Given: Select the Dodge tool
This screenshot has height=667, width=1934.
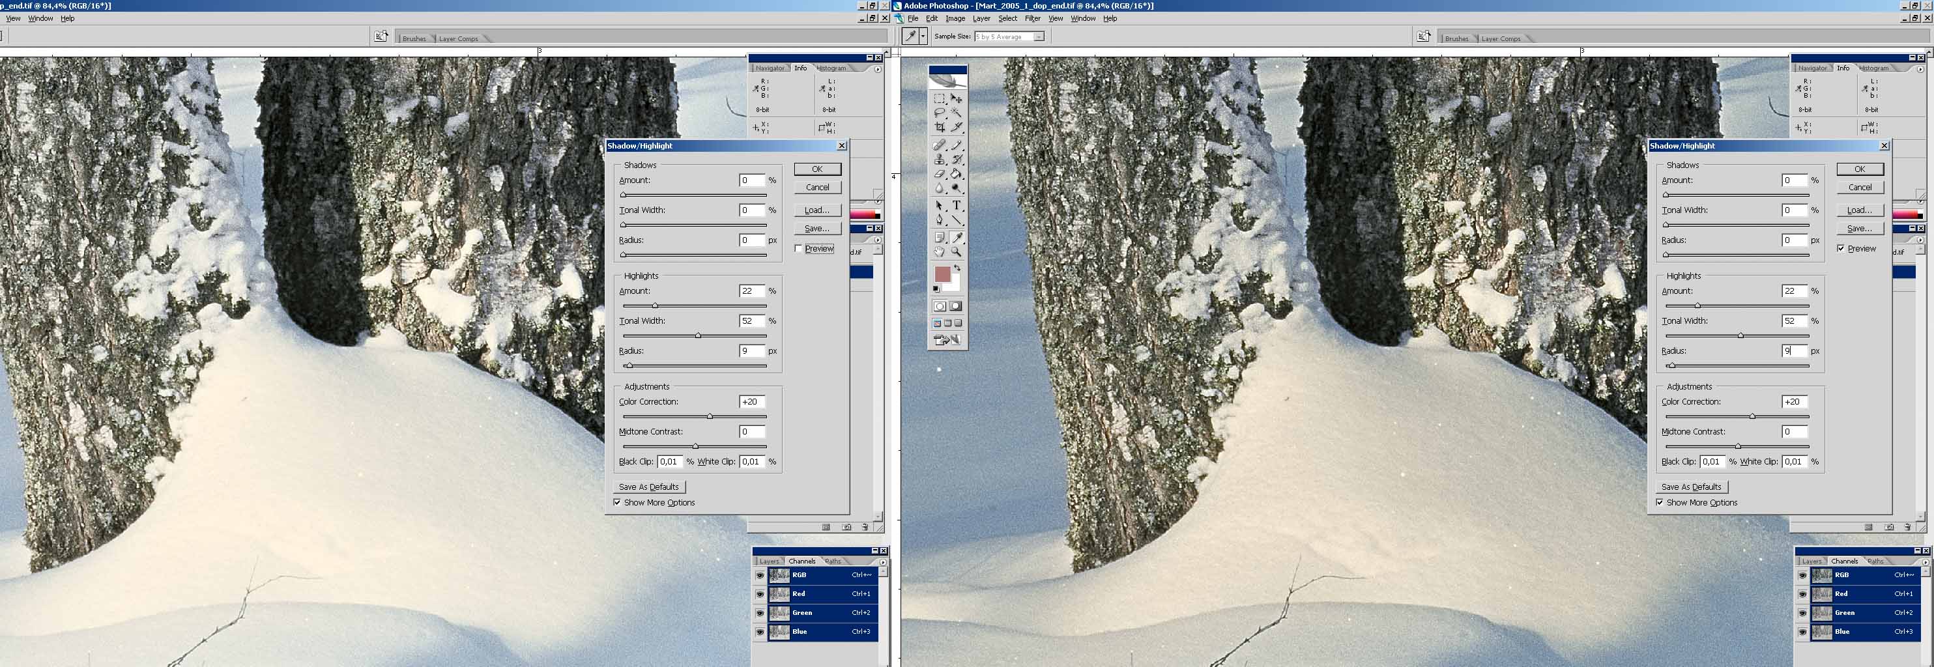Looking at the screenshot, I should click(x=957, y=188).
